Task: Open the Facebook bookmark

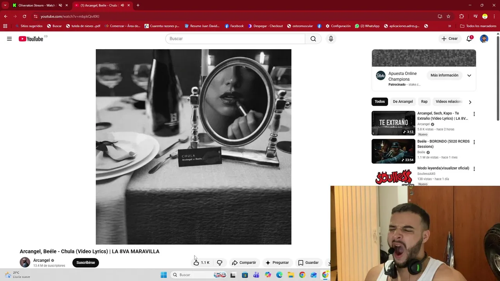Action: (x=234, y=26)
